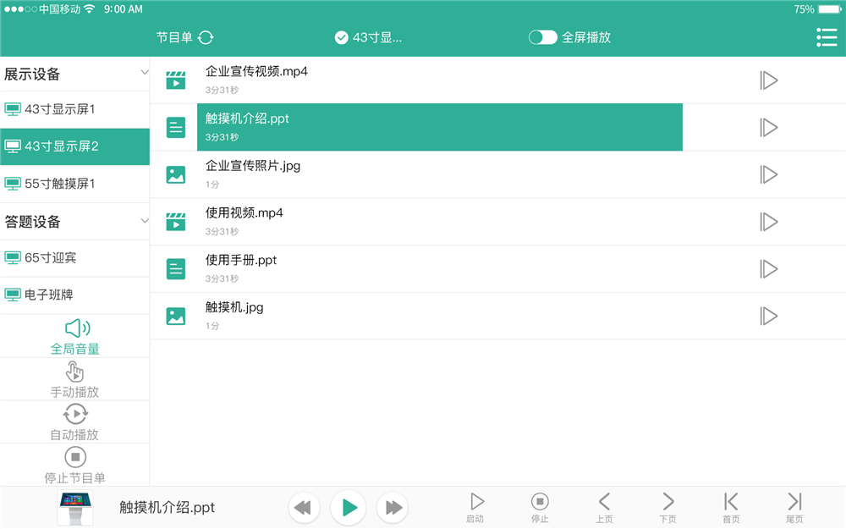
Task: Select the 55寸触摸屏1 device
Action: point(74,184)
